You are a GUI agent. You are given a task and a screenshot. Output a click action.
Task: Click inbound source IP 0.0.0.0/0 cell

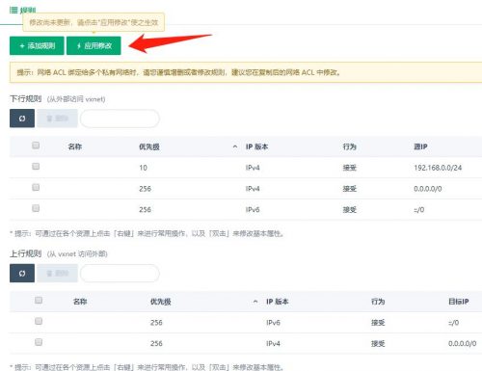pyautogui.click(x=428, y=189)
